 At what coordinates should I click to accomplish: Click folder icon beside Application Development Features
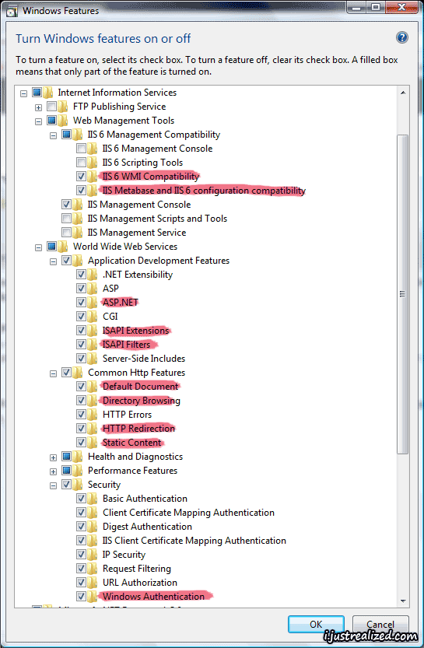(78, 261)
